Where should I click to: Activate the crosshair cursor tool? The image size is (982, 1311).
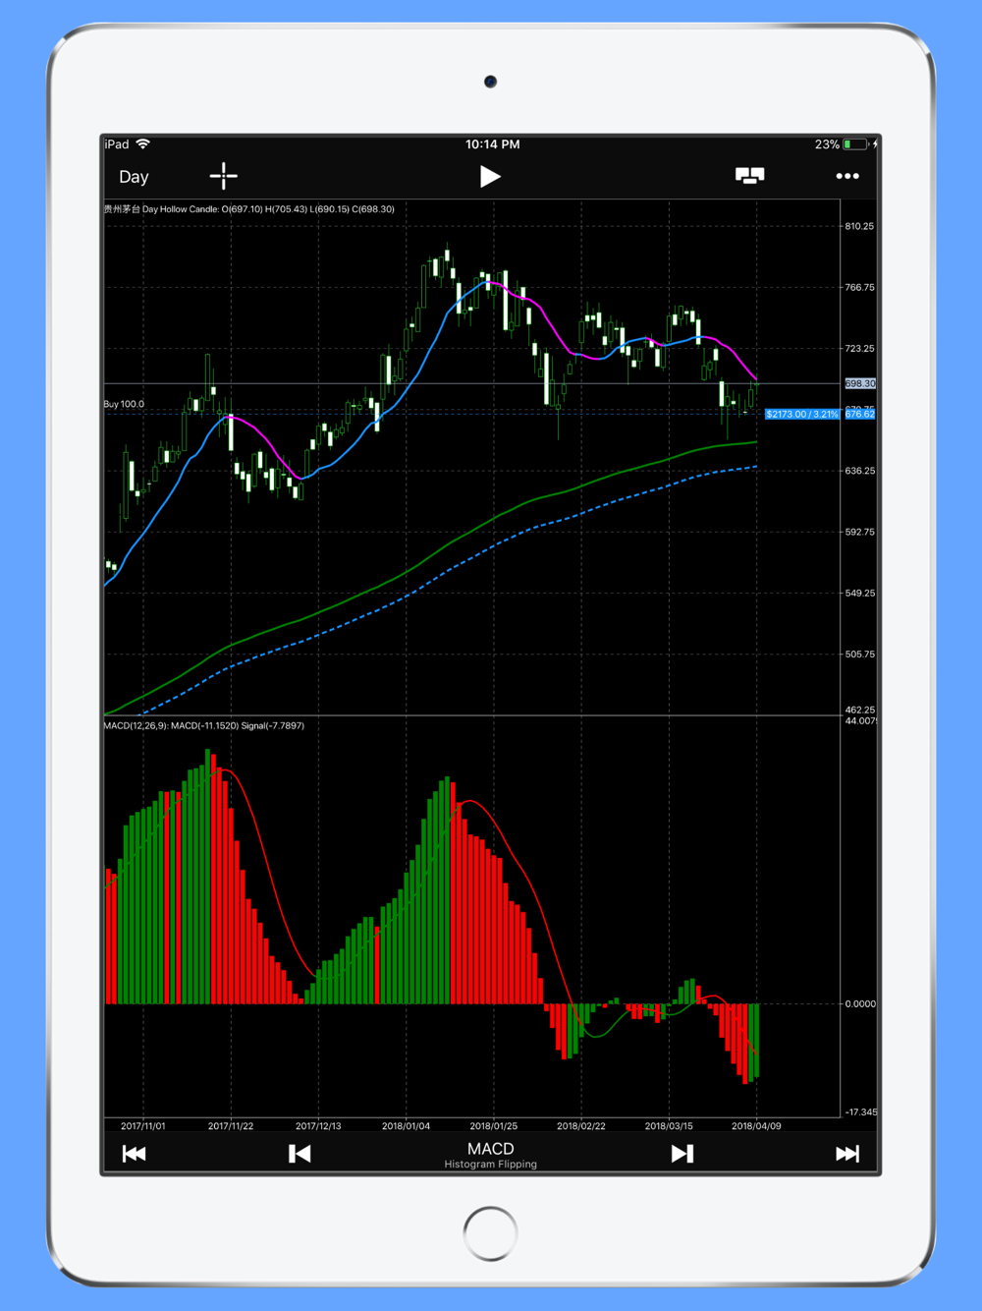point(224,176)
